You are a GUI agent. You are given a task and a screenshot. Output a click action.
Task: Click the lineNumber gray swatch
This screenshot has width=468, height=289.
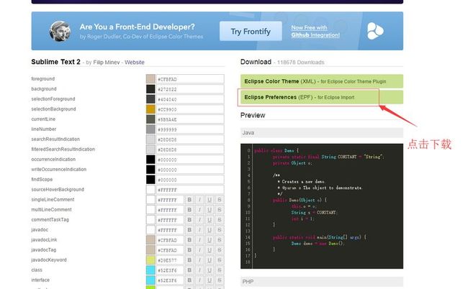[x=150, y=129]
